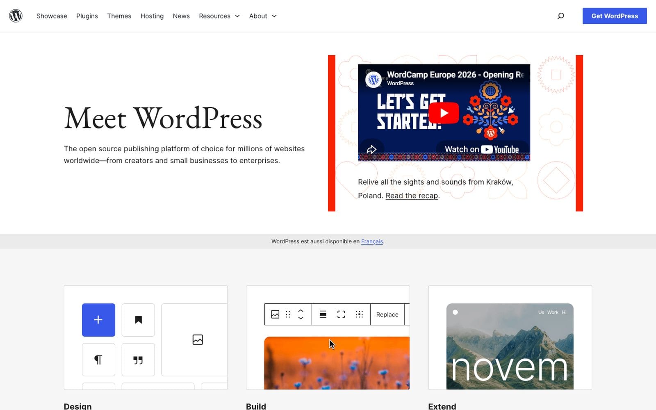Click the WordCamp Europe 2026 video title
The image size is (656, 410).
(456, 75)
